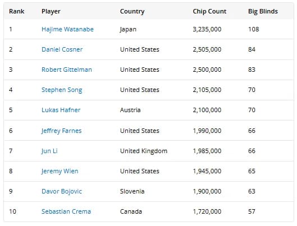Open Sebastian Crema player link
Screen dimensions: 297x226
tap(66, 211)
